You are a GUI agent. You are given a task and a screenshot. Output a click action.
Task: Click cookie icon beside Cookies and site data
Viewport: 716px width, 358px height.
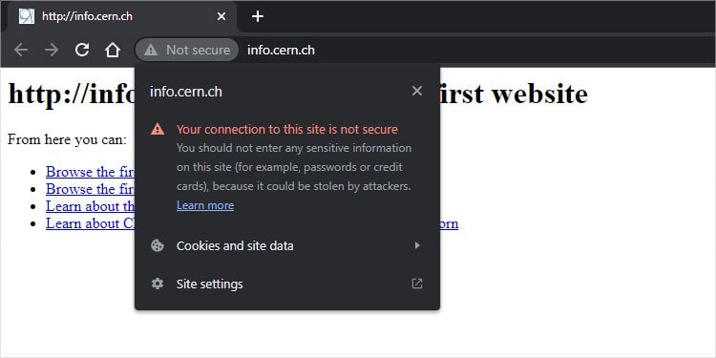(x=158, y=245)
